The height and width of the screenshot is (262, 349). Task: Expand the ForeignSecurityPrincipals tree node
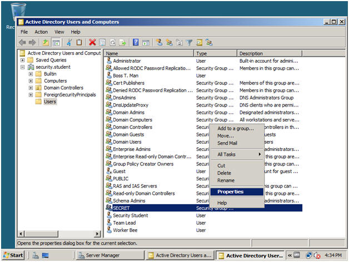pos(31,94)
